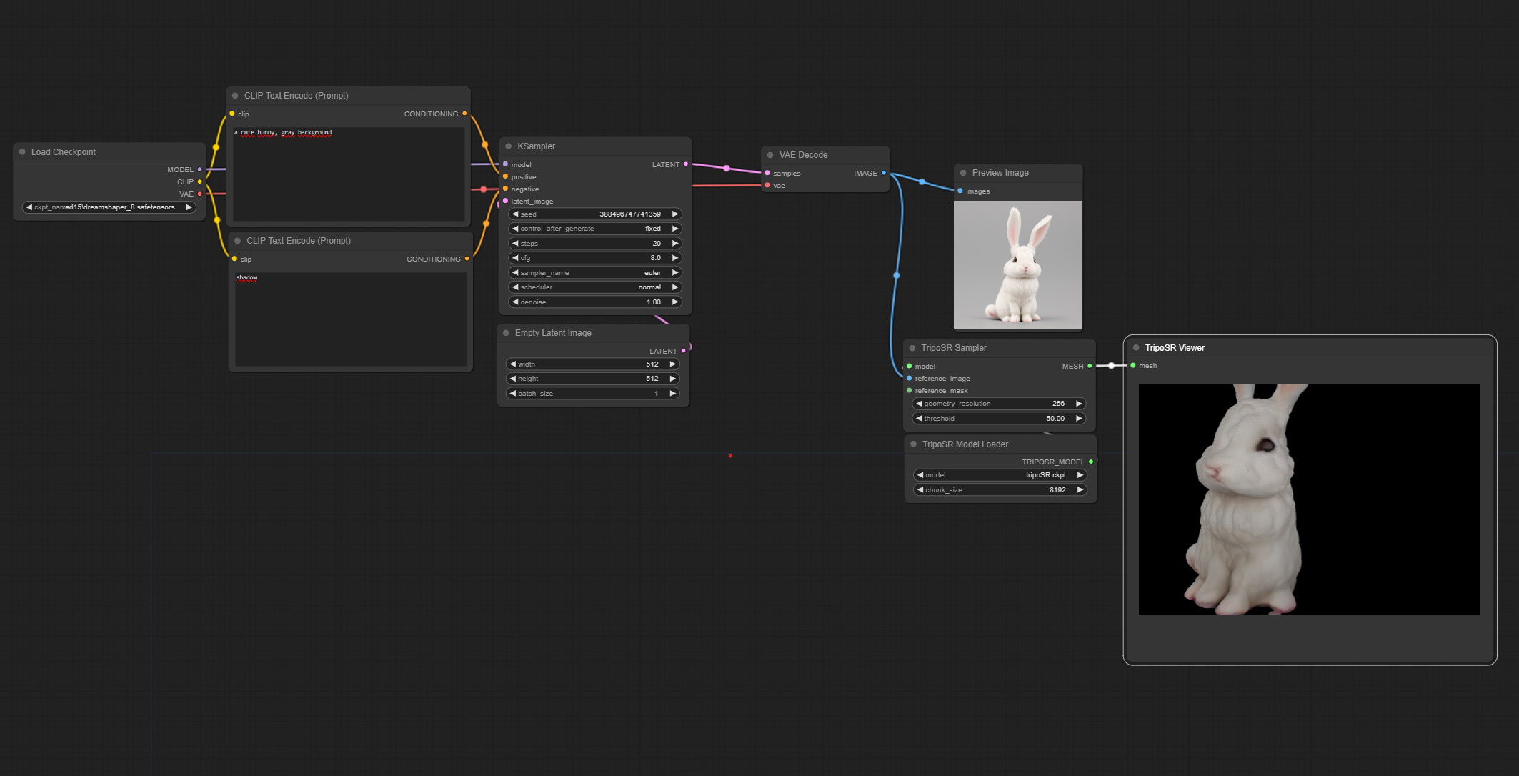Click the negative prompt box containing shadow
Viewport: 1519px width, 776px height.
(351, 319)
